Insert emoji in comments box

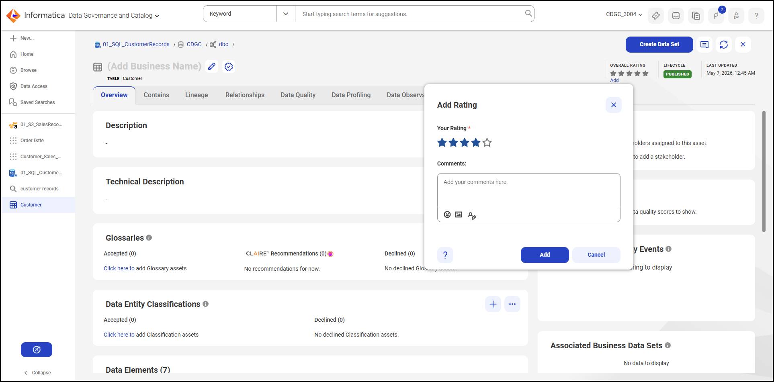[x=447, y=214]
